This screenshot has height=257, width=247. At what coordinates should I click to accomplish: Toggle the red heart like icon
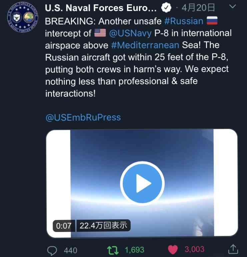point(173,250)
